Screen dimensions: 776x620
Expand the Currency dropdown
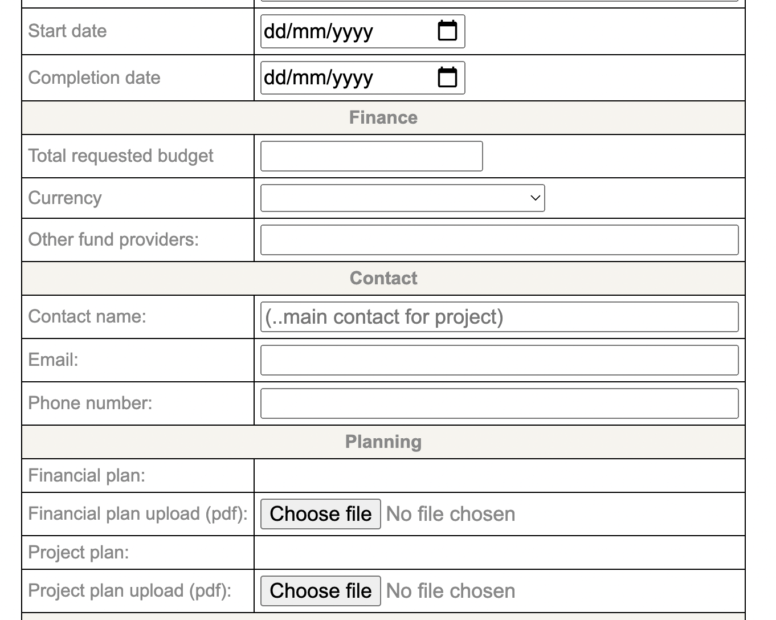(x=402, y=198)
